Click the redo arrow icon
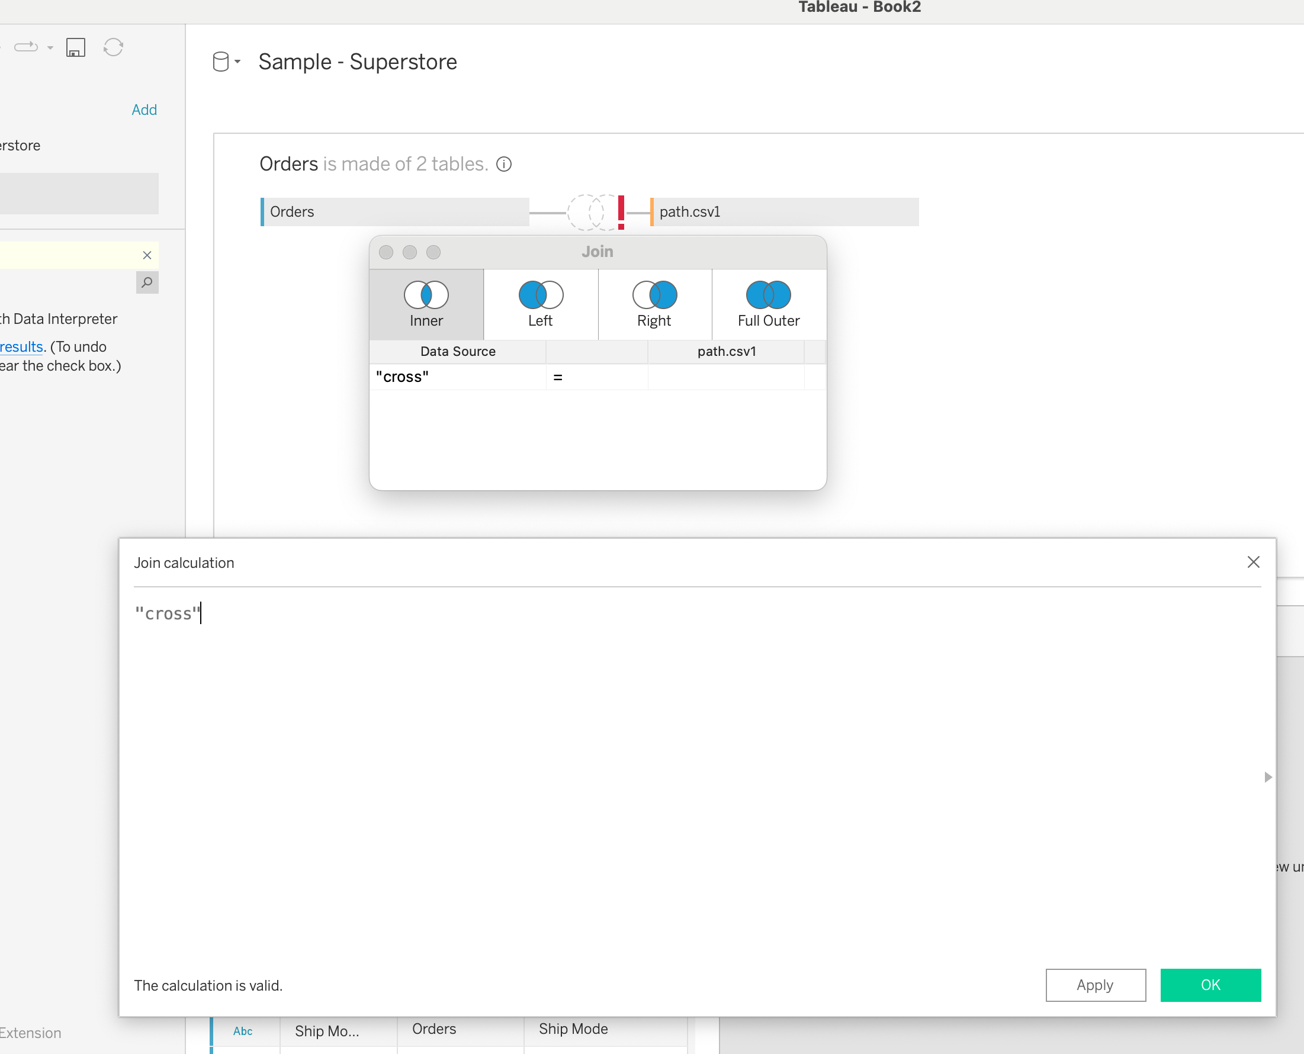 pos(26,47)
